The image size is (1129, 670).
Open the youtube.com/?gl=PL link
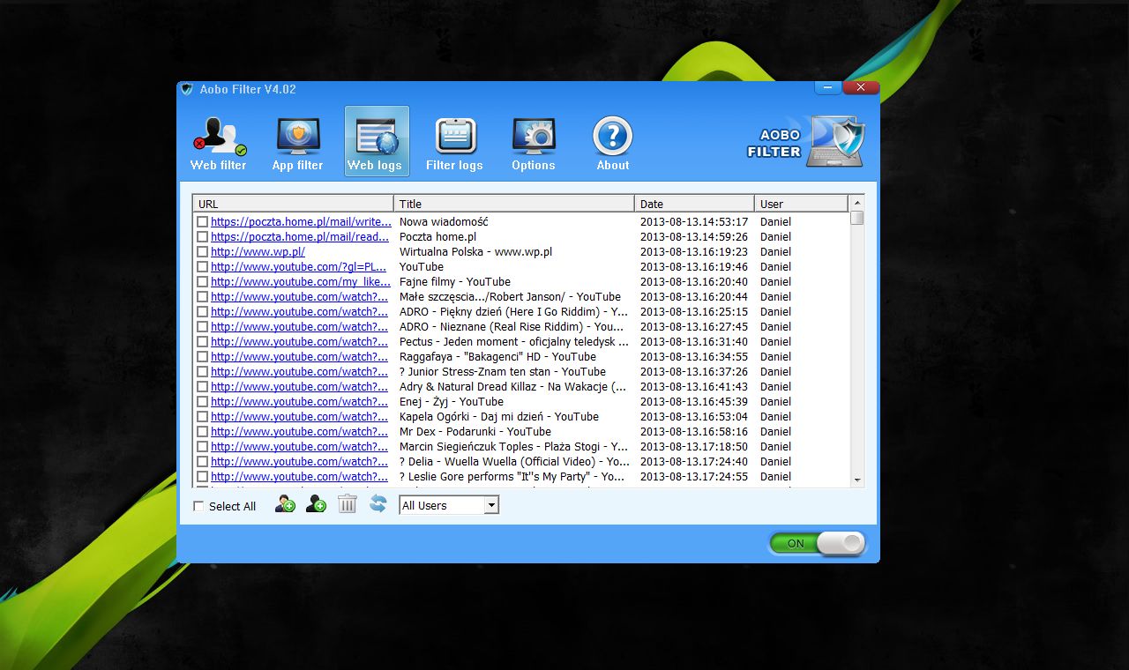(298, 267)
